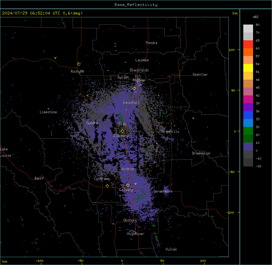Click the white plus marker west of Drumheller

tap(193, 118)
